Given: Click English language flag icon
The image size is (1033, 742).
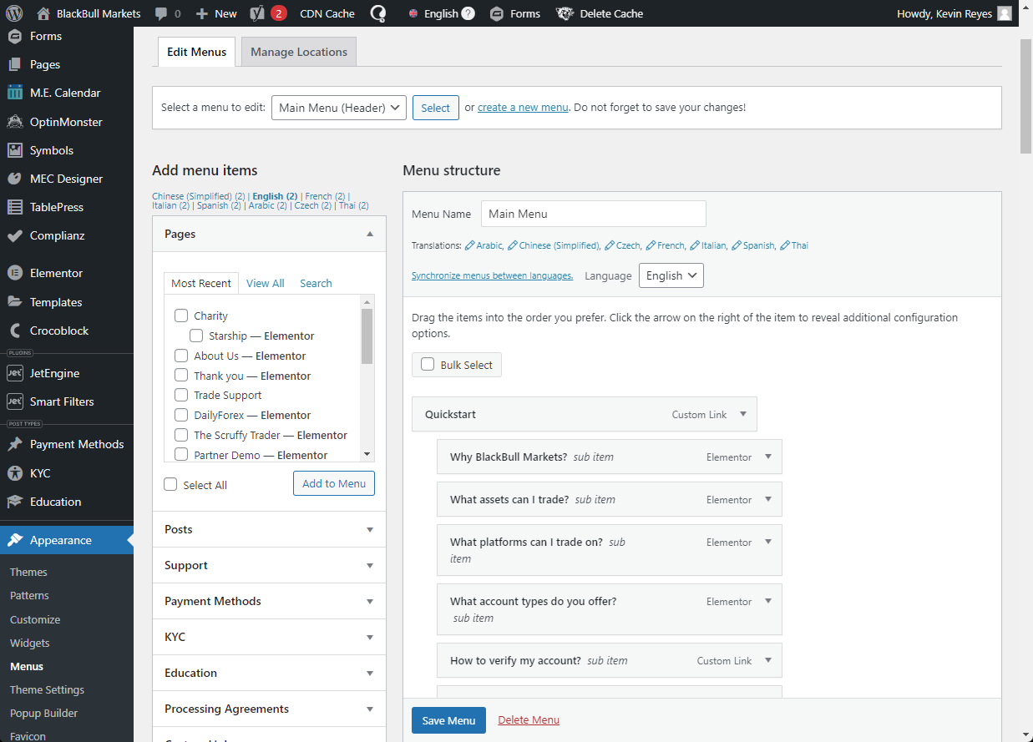Looking at the screenshot, I should point(413,13).
